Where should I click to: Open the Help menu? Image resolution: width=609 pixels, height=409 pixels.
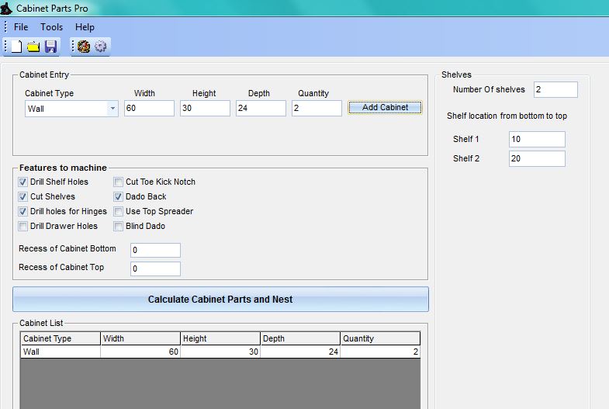85,27
